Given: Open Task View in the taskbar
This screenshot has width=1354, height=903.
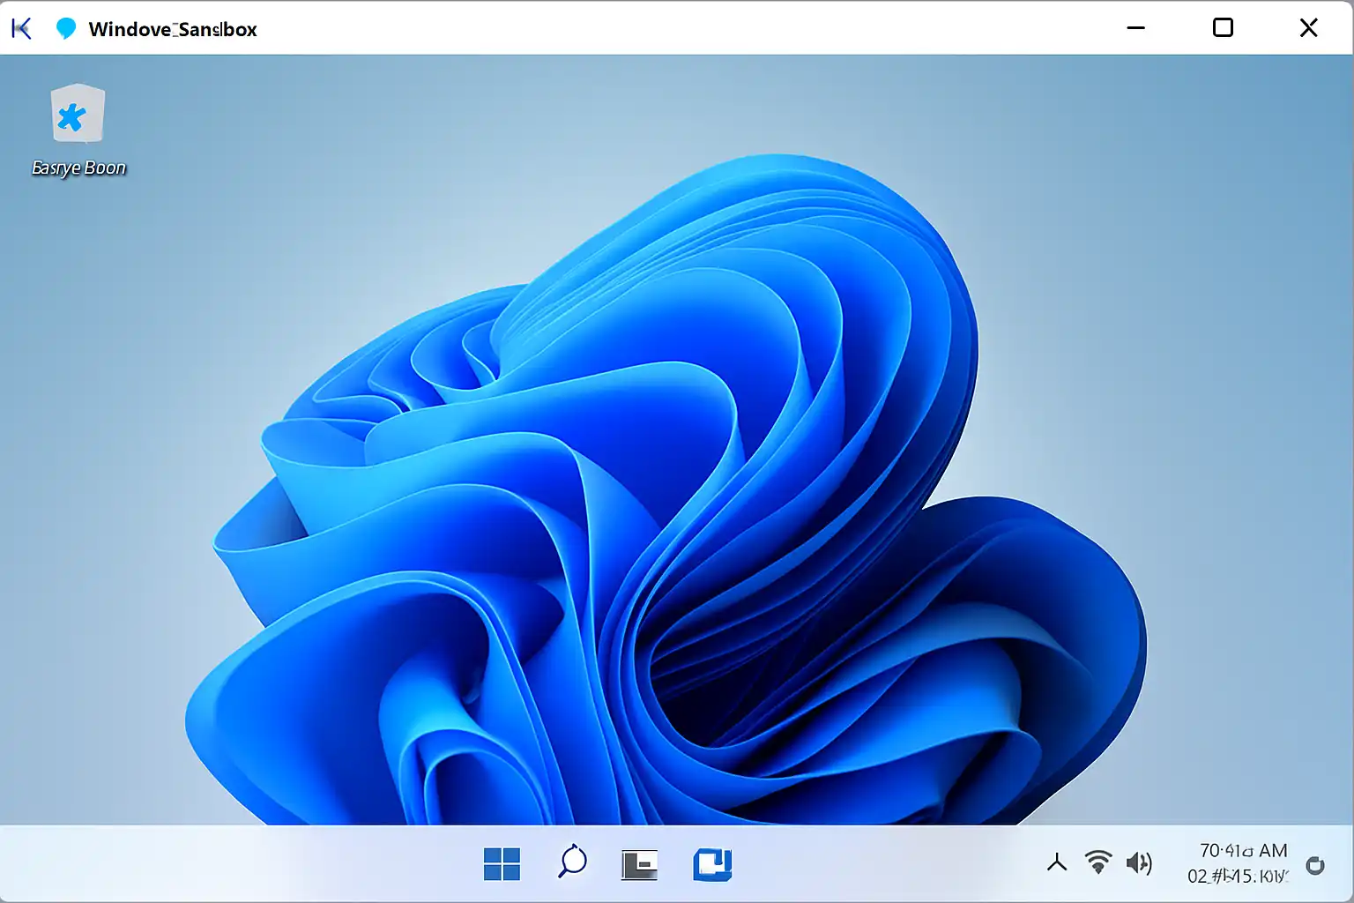Looking at the screenshot, I should click(639, 864).
